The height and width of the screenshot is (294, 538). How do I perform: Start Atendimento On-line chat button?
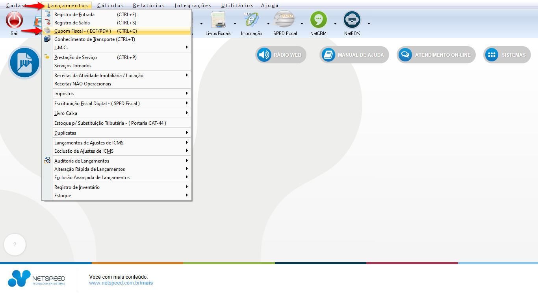click(x=436, y=55)
